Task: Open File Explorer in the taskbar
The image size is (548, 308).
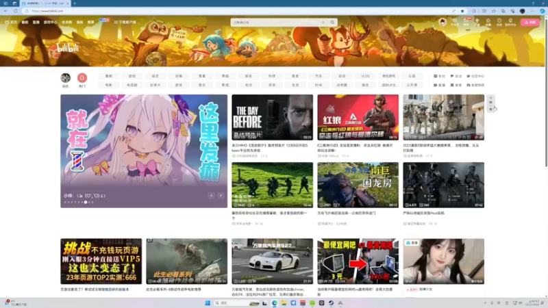Action: click(x=284, y=303)
